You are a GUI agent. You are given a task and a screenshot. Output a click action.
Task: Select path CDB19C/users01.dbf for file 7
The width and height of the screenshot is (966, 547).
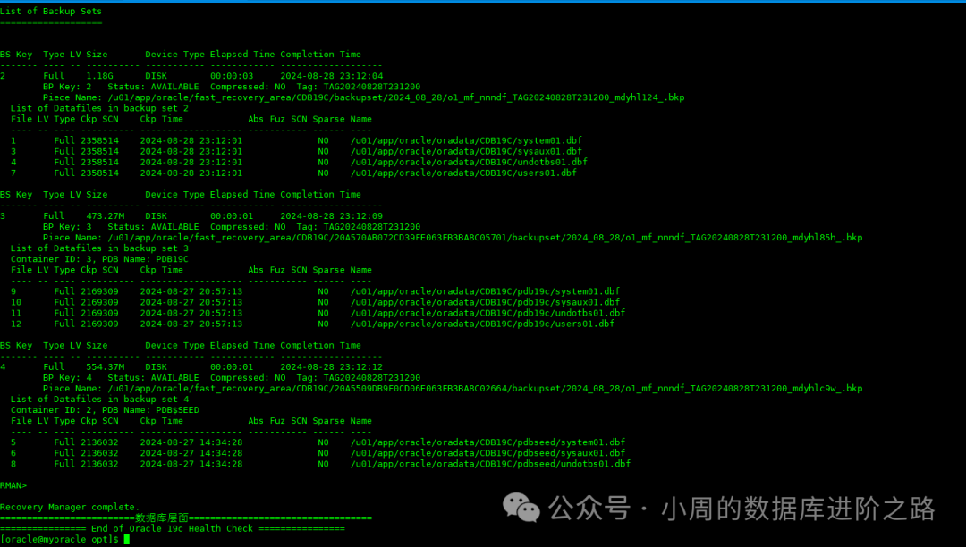tap(463, 173)
